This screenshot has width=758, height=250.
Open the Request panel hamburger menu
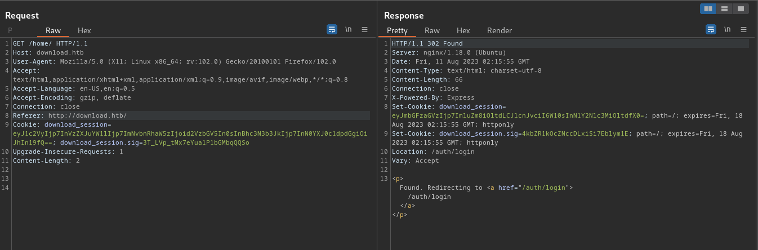click(364, 30)
